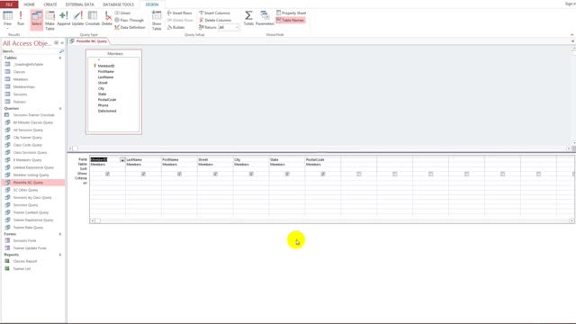
Task: Uncheck Show box for MemberID column
Action: coord(108,174)
